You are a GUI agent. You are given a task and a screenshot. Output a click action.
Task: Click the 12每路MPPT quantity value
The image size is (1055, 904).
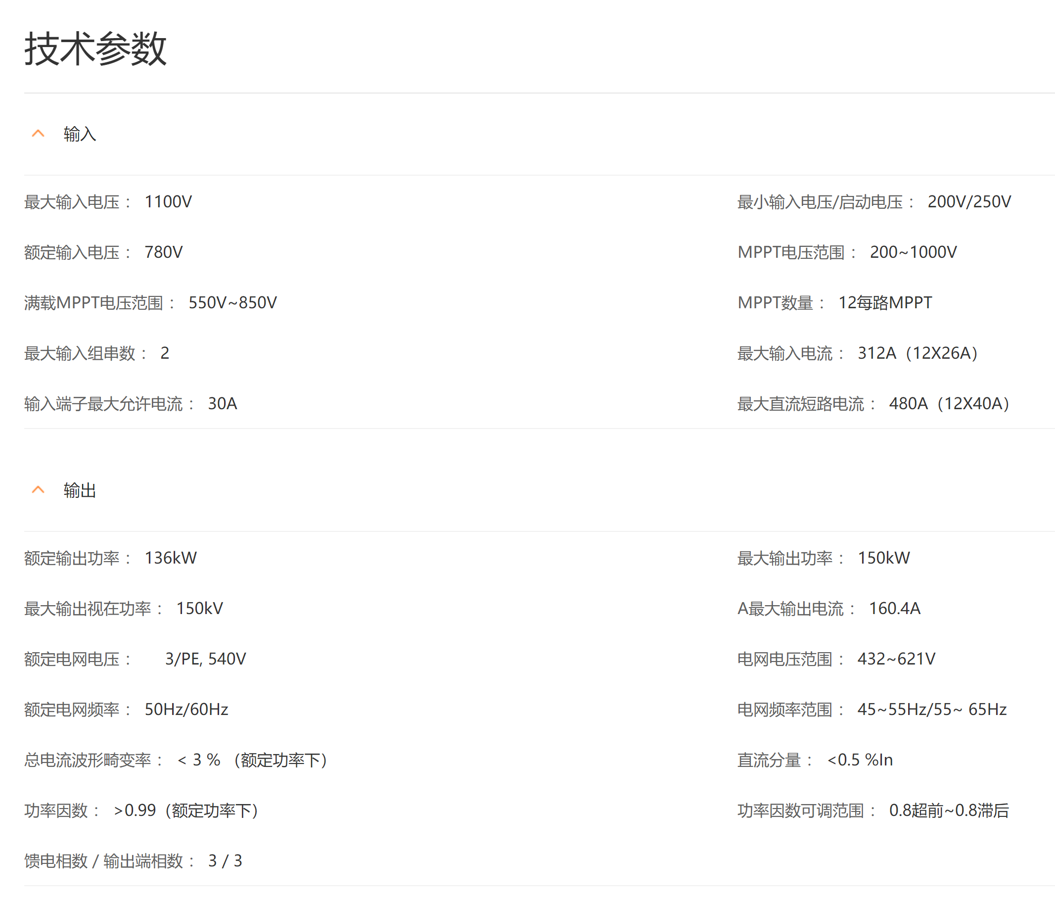pyautogui.click(x=884, y=302)
